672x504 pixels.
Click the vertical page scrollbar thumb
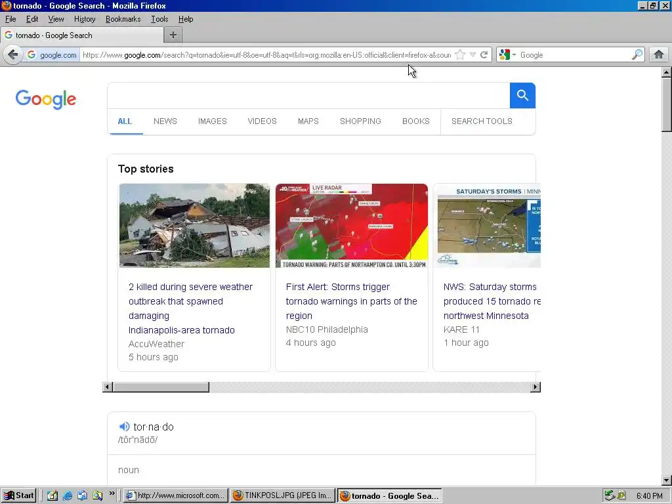pos(667,104)
